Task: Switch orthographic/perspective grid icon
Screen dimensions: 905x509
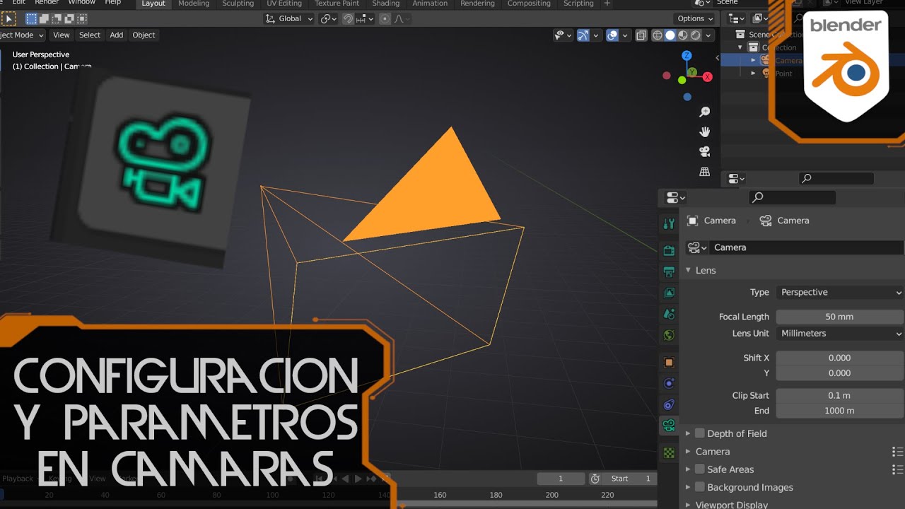Action: coord(704,172)
